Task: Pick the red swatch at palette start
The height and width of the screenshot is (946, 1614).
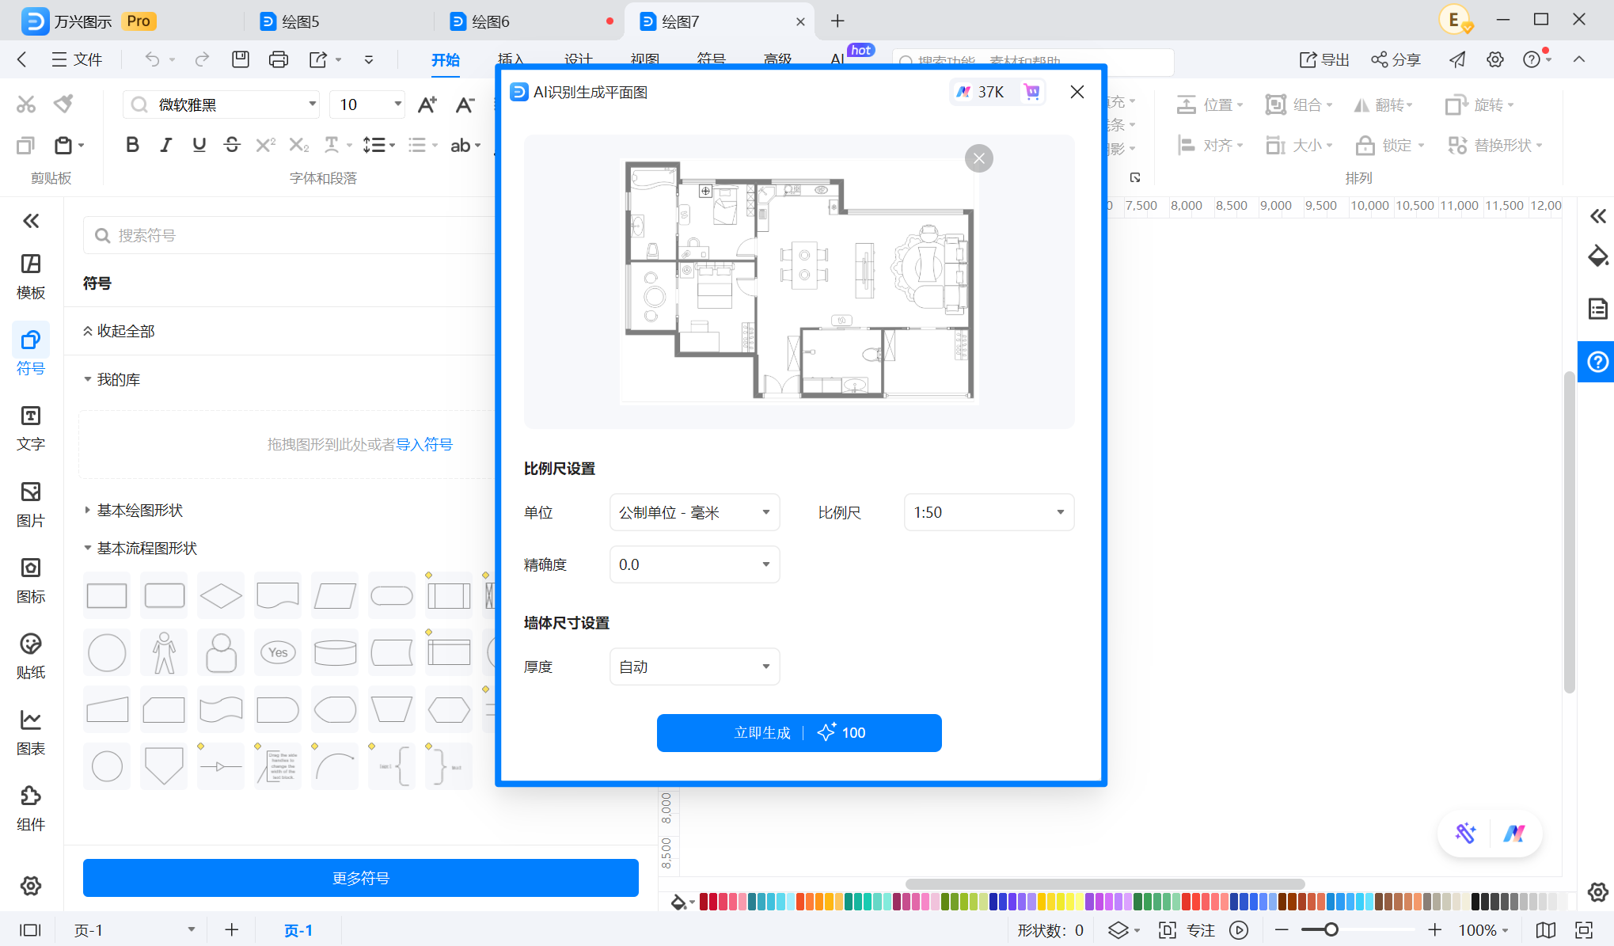Action: pos(703,901)
